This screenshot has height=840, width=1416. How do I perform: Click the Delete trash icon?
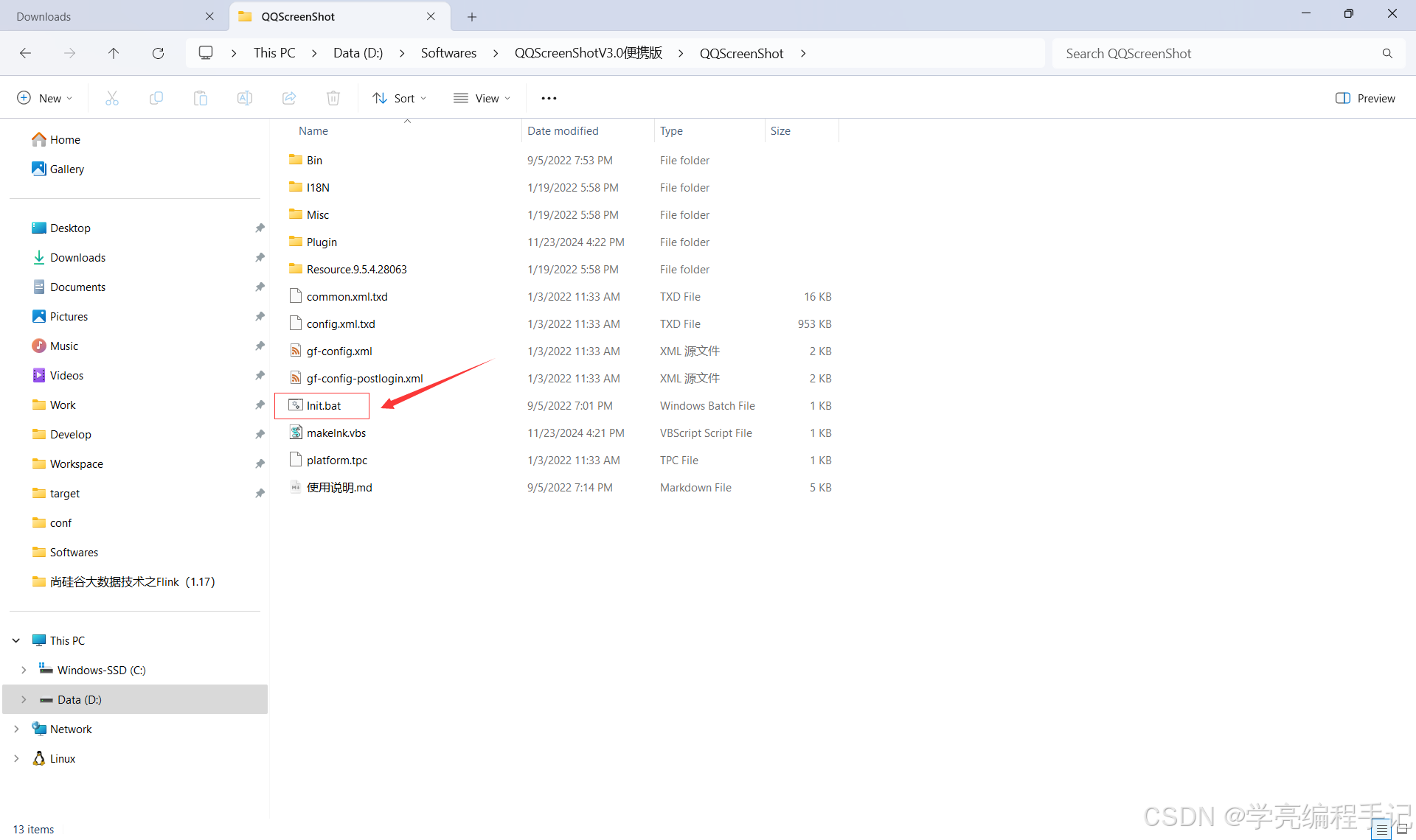333,98
